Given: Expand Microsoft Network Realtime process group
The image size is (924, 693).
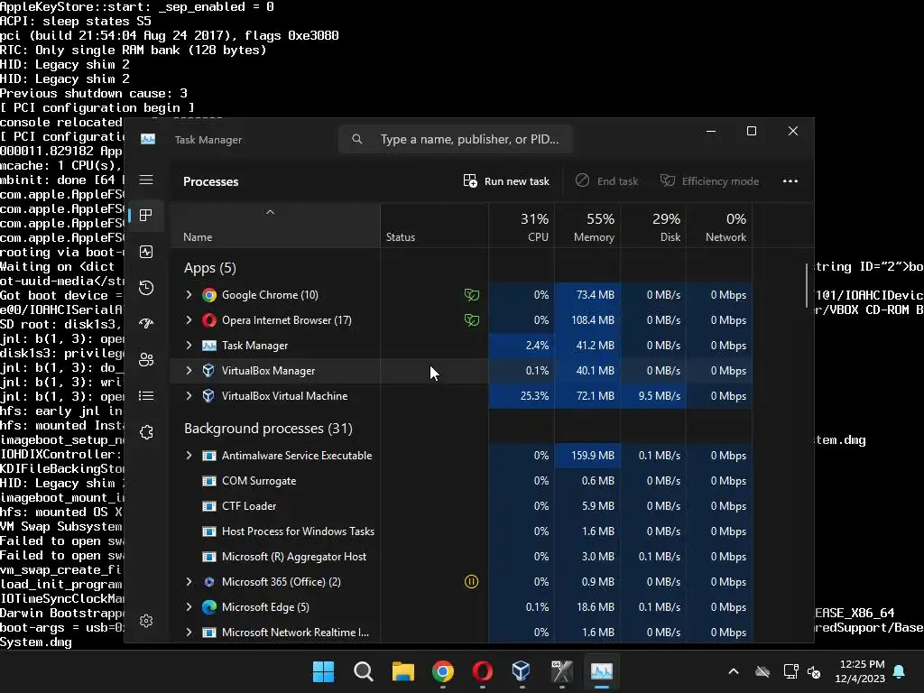Looking at the screenshot, I should click(189, 633).
